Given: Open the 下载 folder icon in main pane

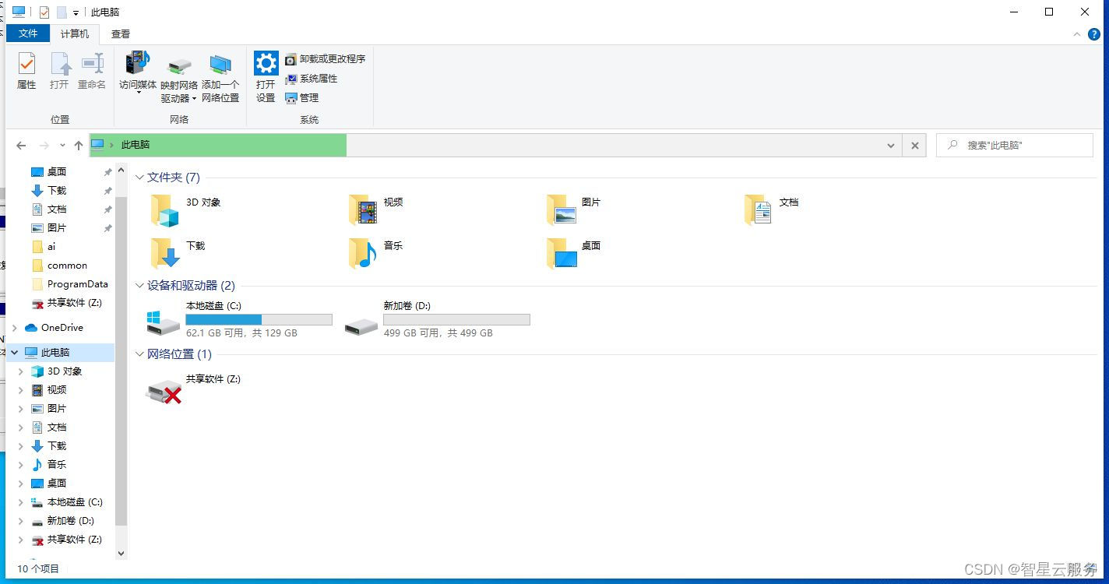Looking at the screenshot, I should click(164, 254).
